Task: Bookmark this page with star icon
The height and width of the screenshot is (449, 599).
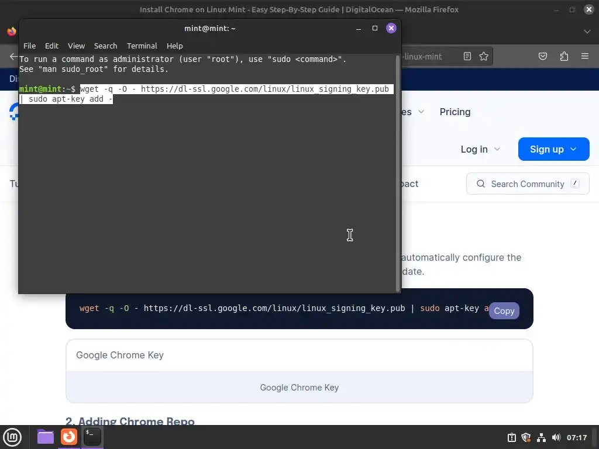Action: pyautogui.click(x=484, y=57)
